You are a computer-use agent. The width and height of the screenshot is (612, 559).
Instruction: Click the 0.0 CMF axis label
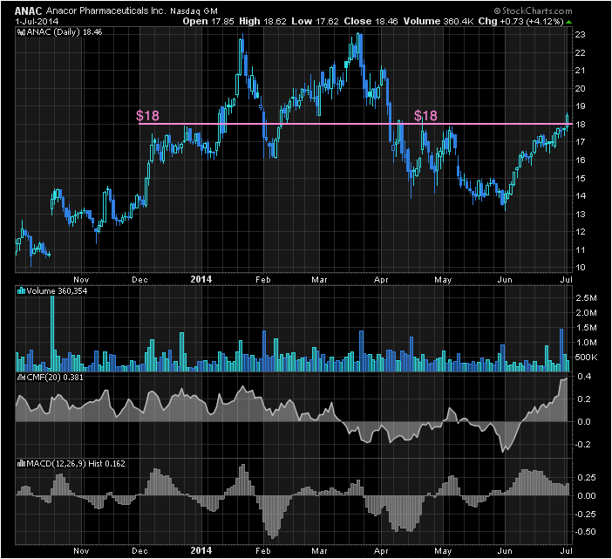pos(583,422)
